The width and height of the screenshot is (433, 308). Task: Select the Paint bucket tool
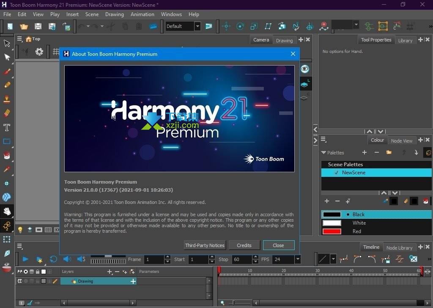tap(7, 156)
